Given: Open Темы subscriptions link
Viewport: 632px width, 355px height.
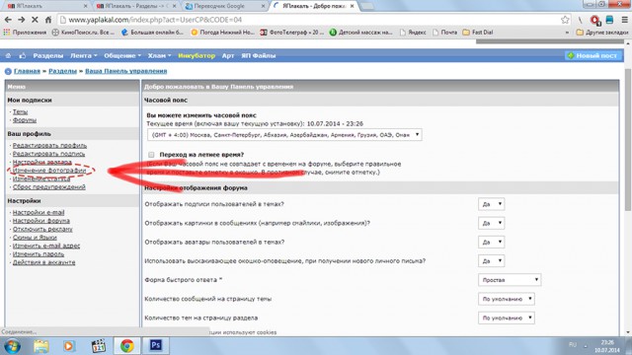Looking at the screenshot, I should click(20, 111).
